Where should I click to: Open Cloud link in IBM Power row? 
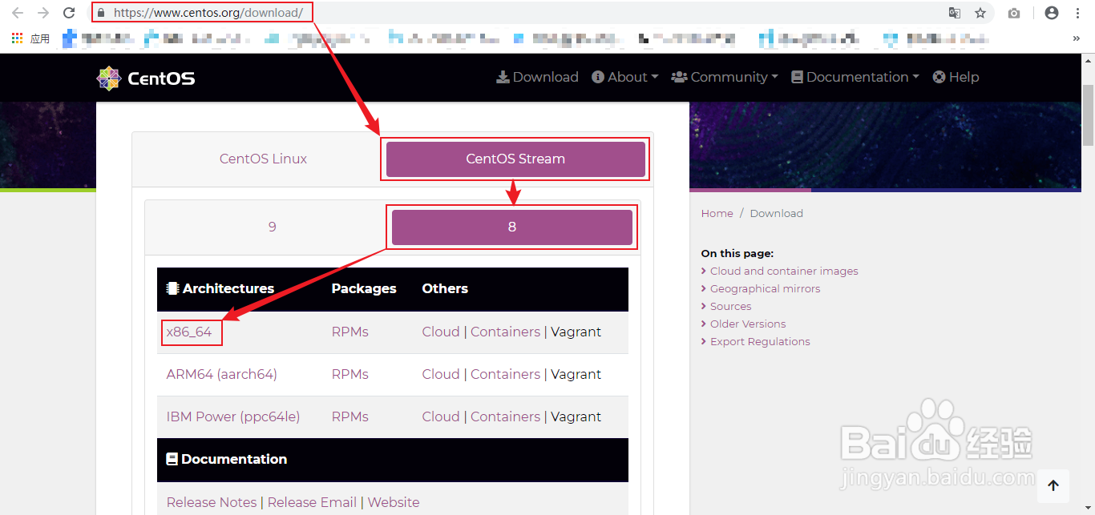click(x=441, y=416)
